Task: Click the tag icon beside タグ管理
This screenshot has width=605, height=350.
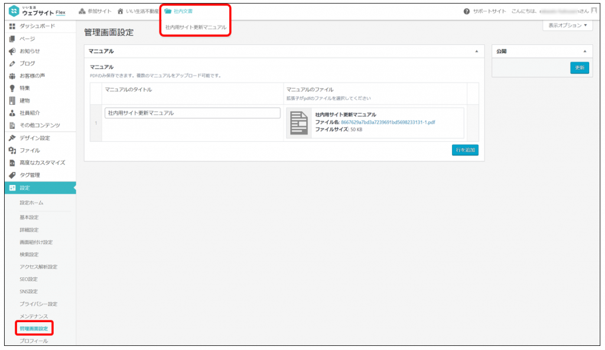Action: [x=12, y=175]
